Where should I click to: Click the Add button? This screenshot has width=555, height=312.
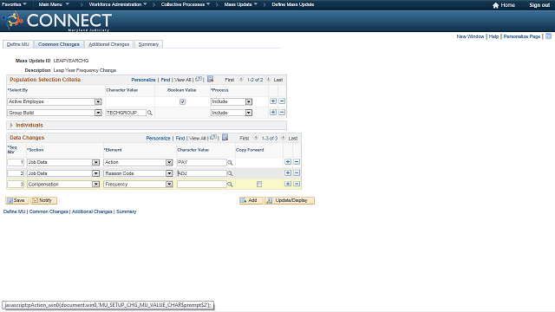pyautogui.click(x=251, y=200)
